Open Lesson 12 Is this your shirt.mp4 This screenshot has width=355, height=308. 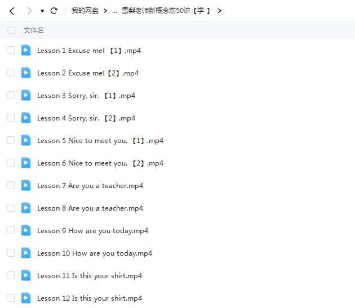click(x=90, y=298)
